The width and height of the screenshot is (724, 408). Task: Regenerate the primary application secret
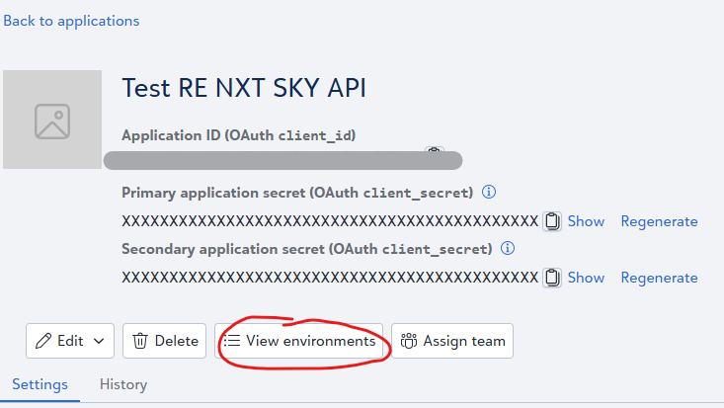(659, 221)
